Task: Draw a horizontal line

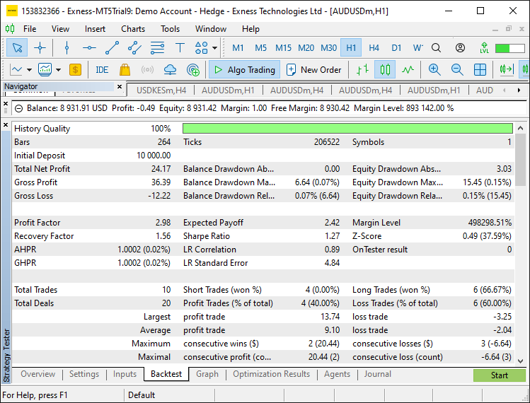Action: pos(89,47)
